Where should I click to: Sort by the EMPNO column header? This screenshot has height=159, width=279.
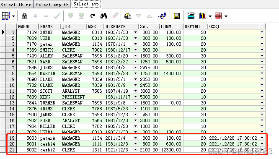pyautogui.click(x=28, y=26)
